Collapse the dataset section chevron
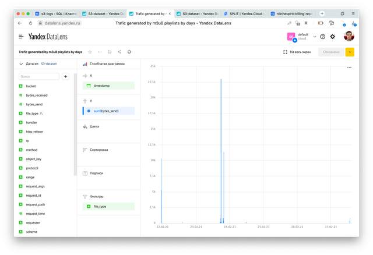373x255 pixels. coord(22,63)
